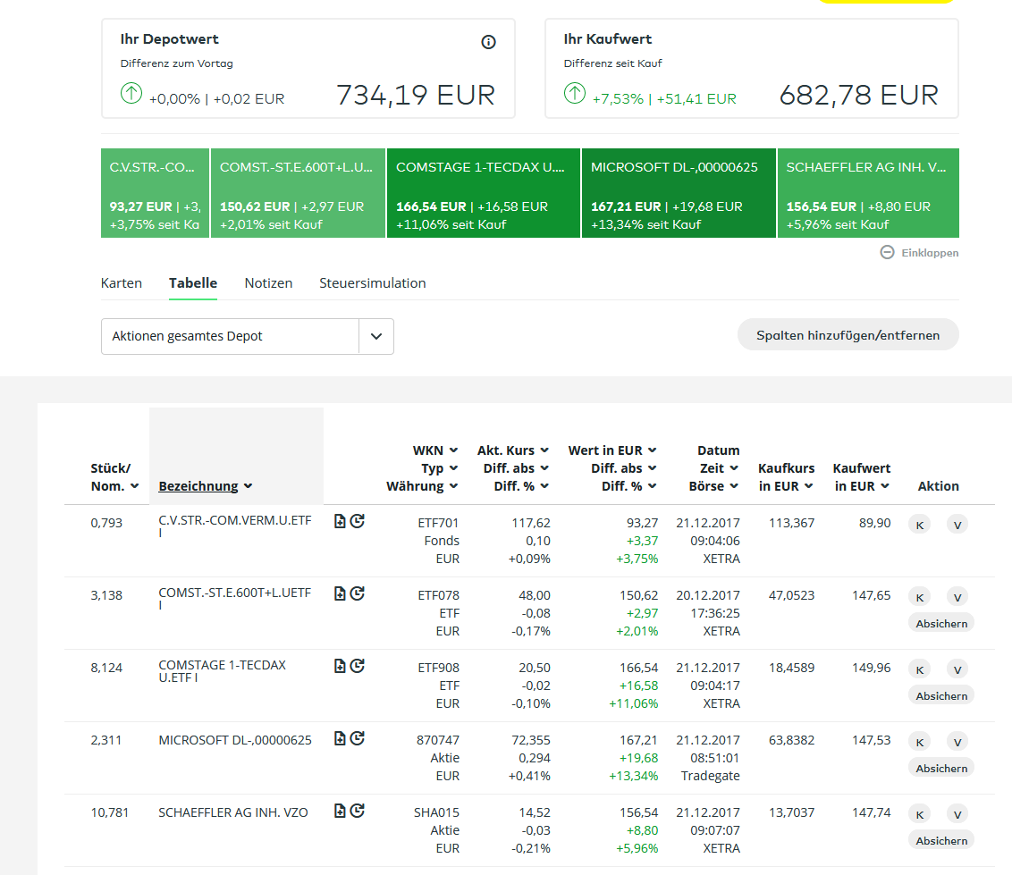Switch to the Notizen tab
Screen dimensions: 1012x875
268,283
